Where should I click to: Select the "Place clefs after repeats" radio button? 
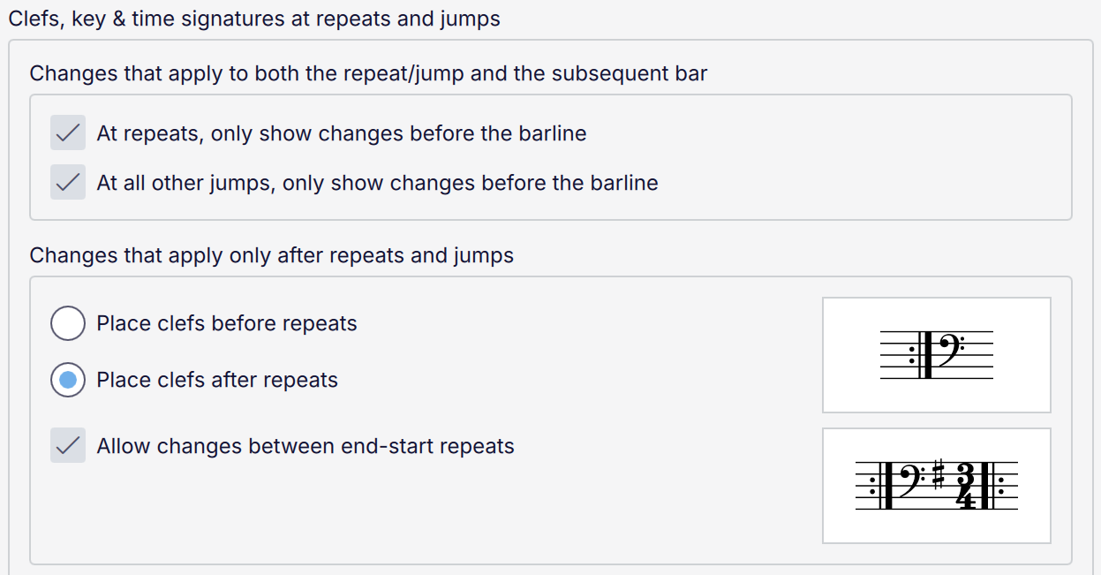pyautogui.click(x=68, y=380)
